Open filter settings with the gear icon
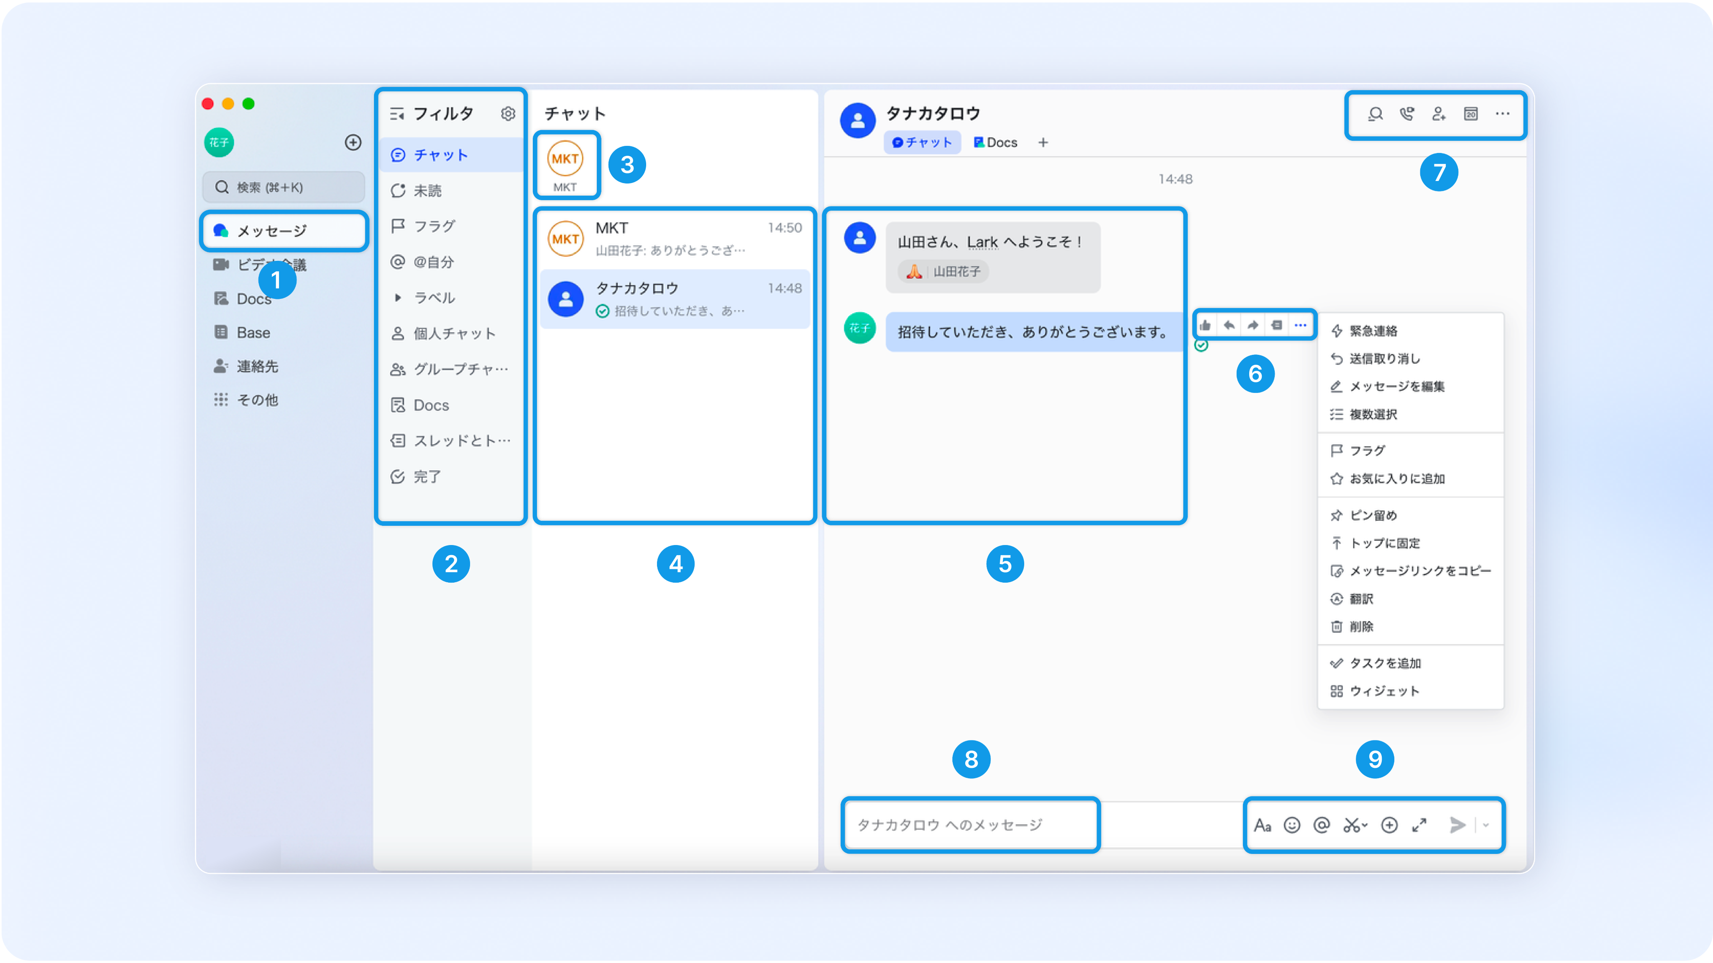Viewport: 1713px width, 963px height. [x=508, y=114]
